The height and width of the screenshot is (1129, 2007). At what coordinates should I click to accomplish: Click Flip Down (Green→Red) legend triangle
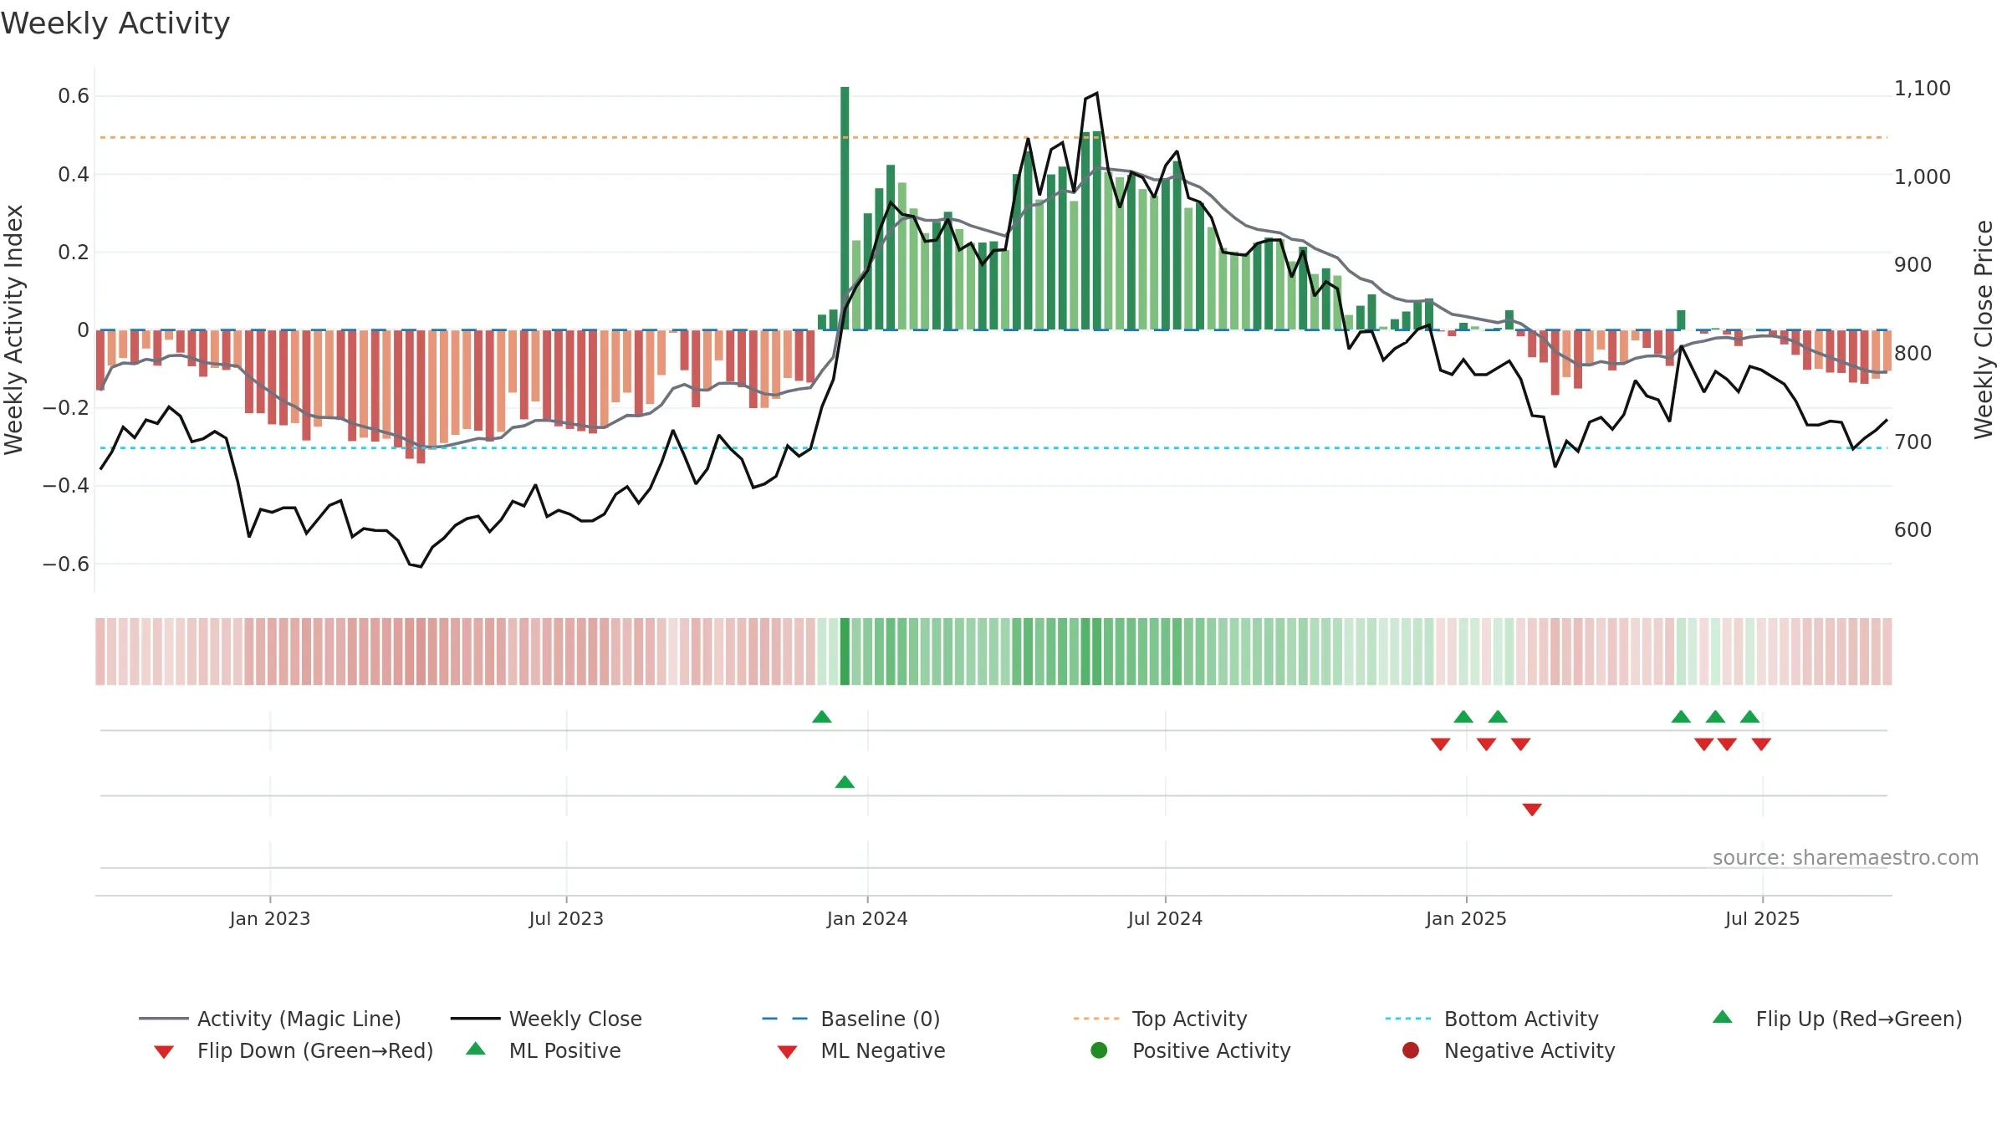(164, 1052)
